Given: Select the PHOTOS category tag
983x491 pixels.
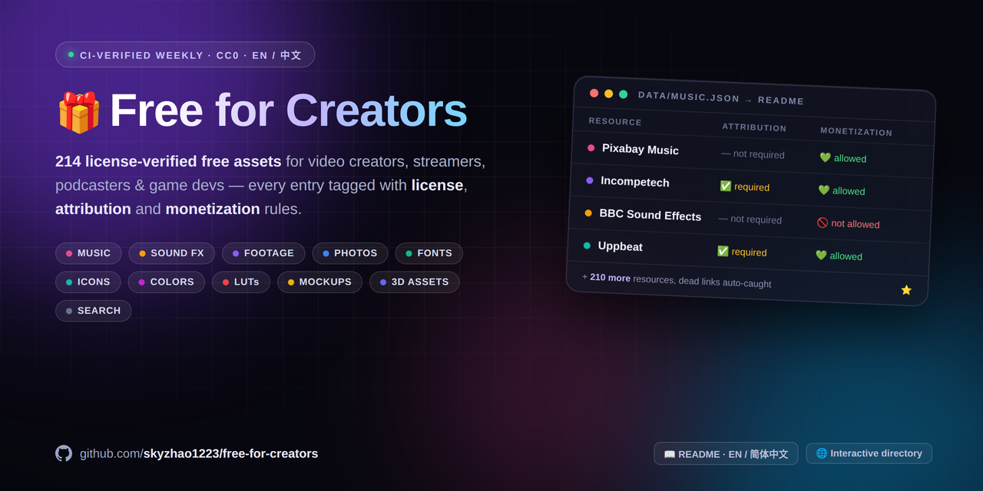Looking at the screenshot, I should click(350, 253).
